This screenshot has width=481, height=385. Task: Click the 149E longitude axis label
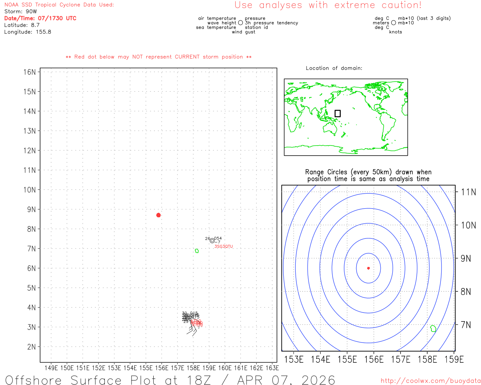point(51,368)
